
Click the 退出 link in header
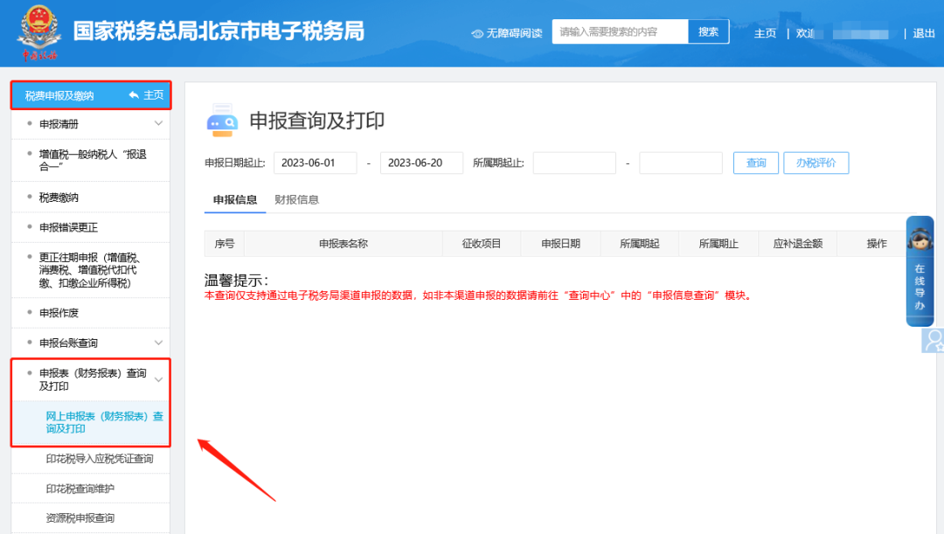click(924, 33)
